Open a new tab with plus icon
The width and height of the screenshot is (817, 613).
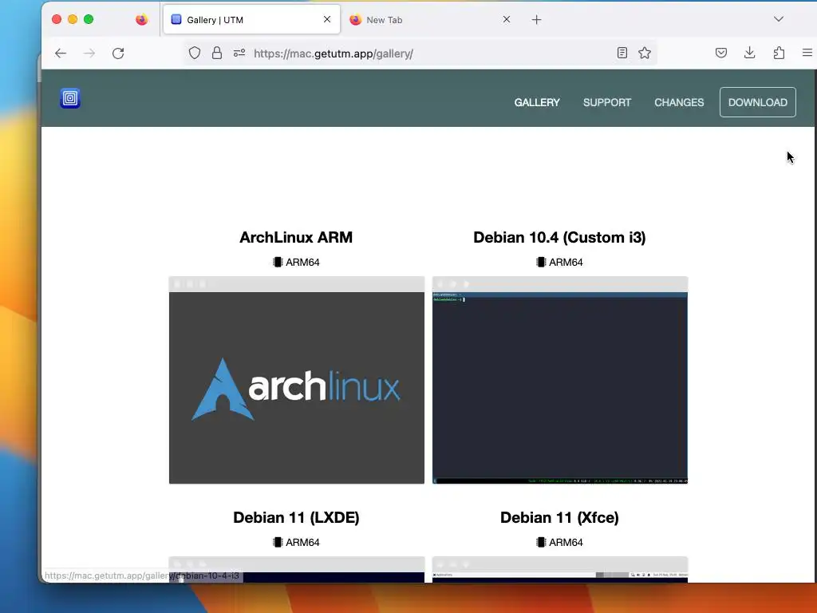pos(537,20)
